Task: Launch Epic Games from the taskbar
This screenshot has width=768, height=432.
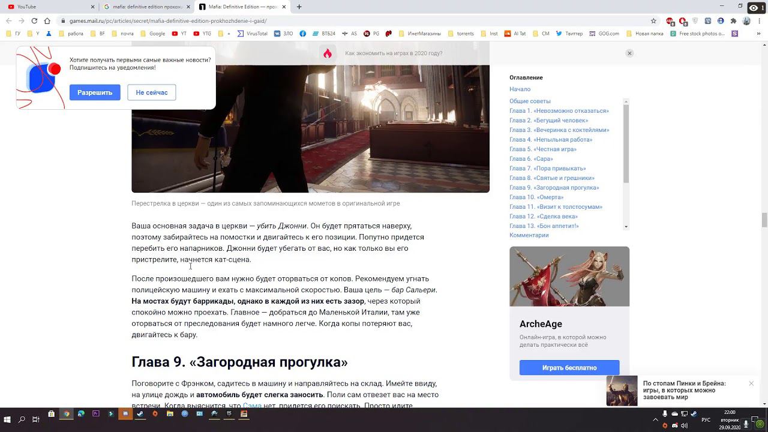Action: (229, 414)
